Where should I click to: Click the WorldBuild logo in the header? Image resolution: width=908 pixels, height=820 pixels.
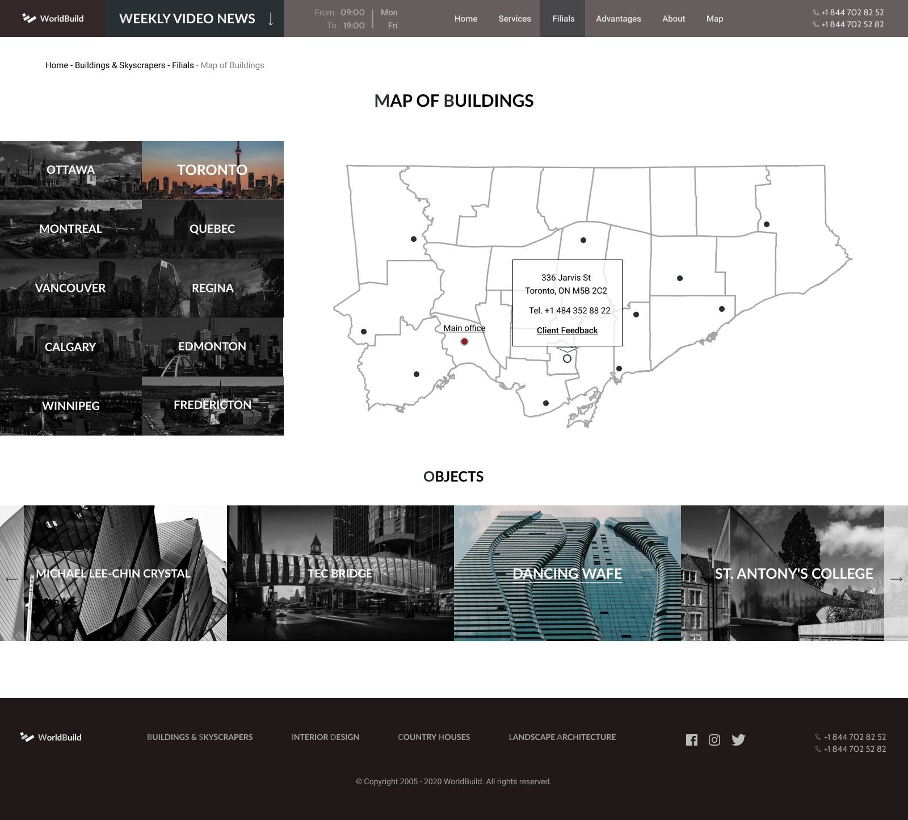click(53, 18)
